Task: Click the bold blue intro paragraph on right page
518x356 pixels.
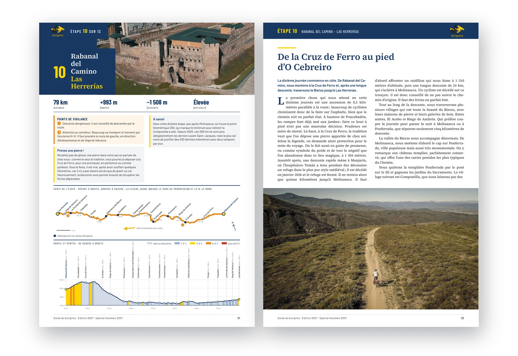Action: [322, 85]
